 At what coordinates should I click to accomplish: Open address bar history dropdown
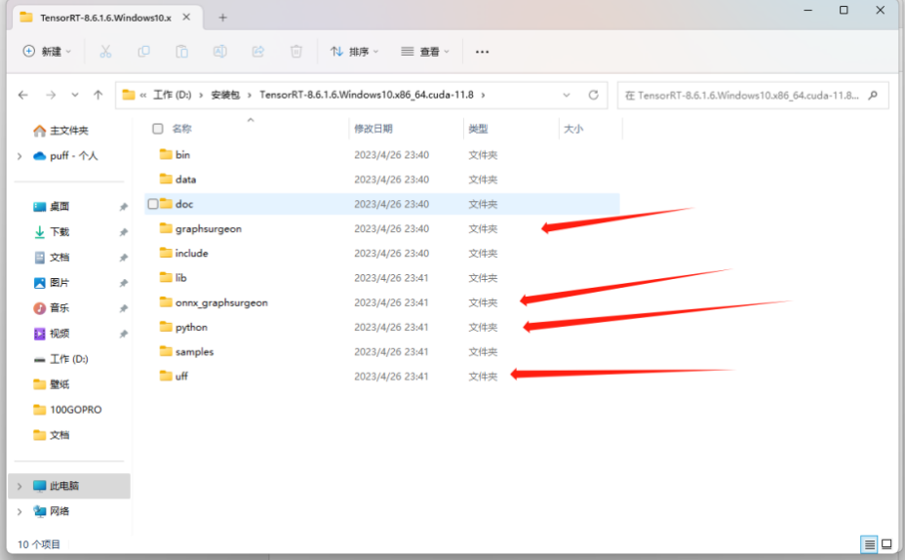point(567,95)
